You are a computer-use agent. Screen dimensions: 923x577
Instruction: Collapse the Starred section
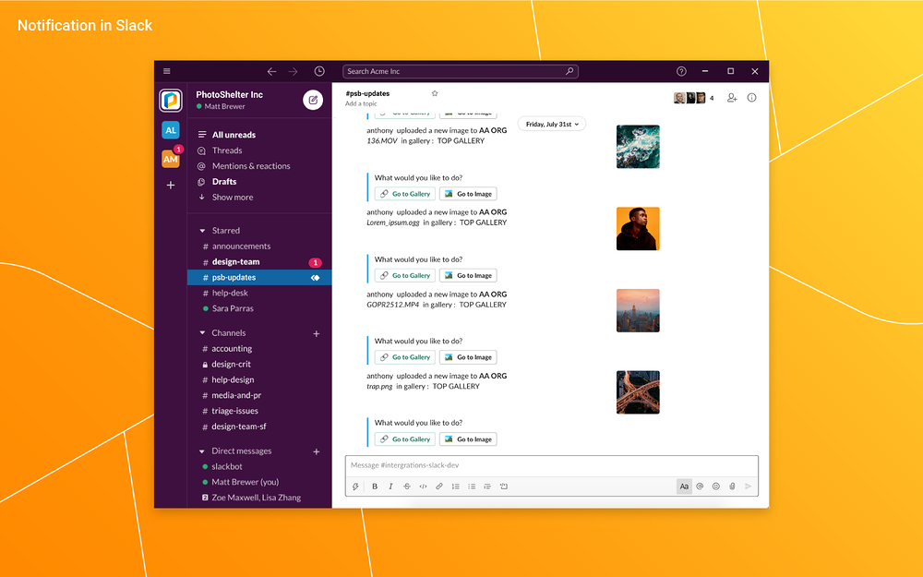pyautogui.click(x=202, y=231)
